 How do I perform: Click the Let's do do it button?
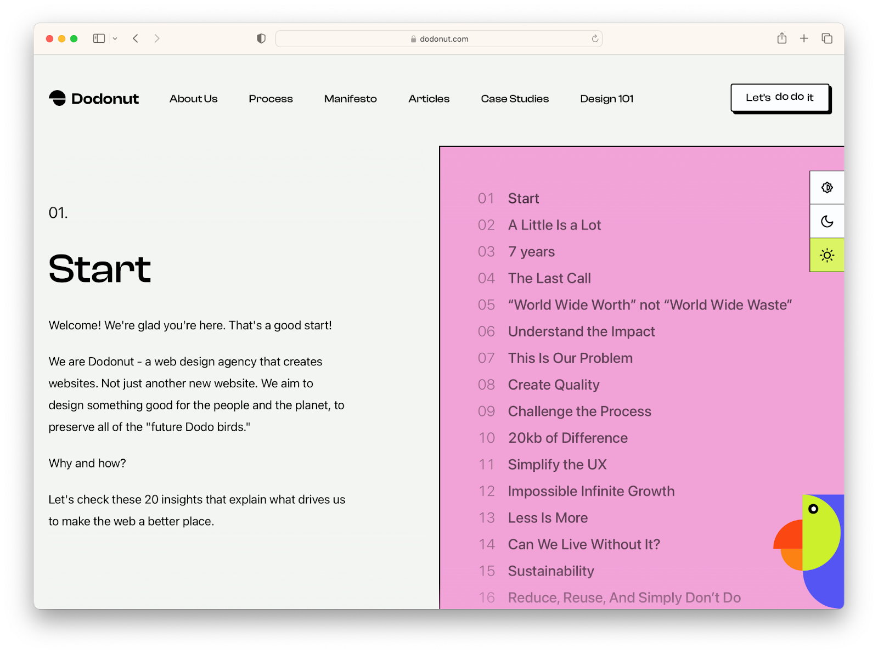pos(780,98)
